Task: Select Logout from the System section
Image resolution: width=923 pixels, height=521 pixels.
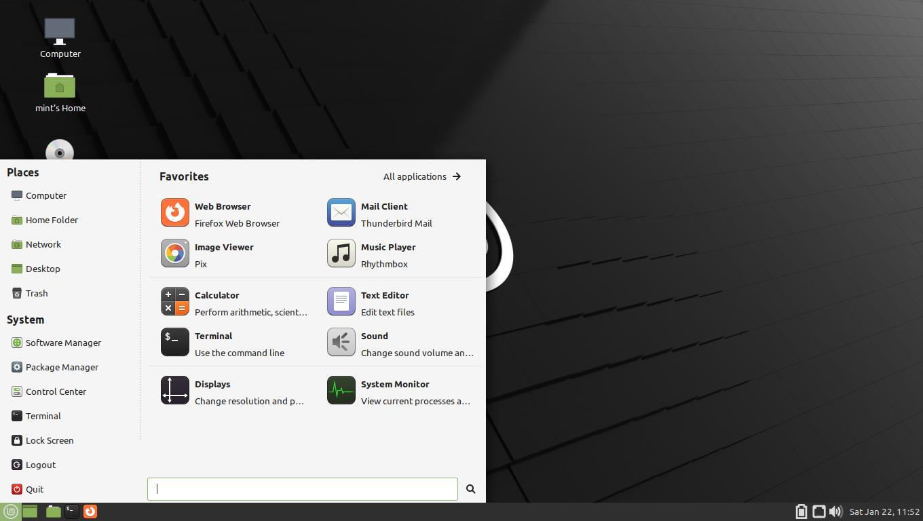Action: click(39, 465)
